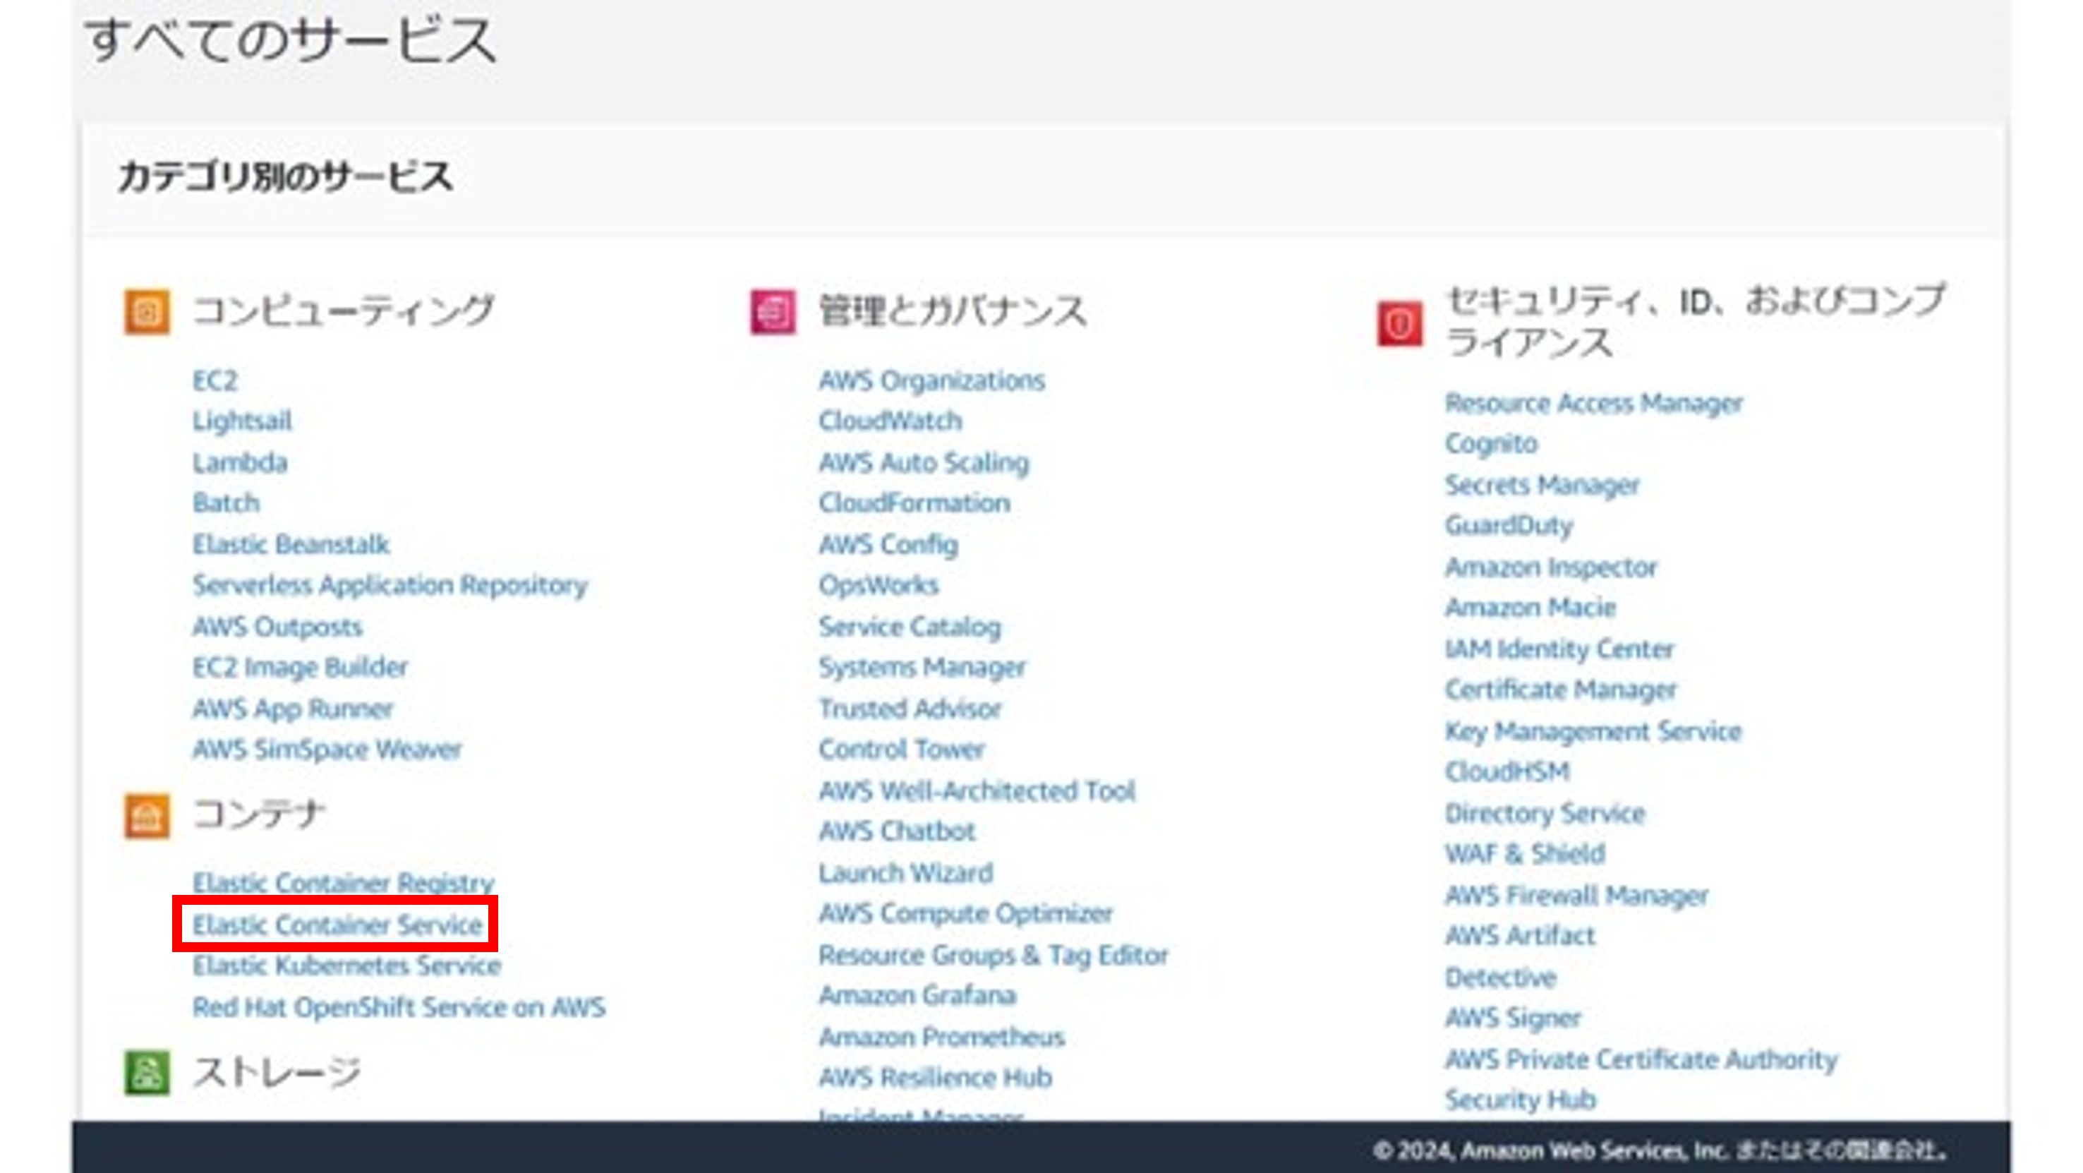This screenshot has width=2083, height=1173.
Task: Open OpsWorks link
Action: point(879,586)
